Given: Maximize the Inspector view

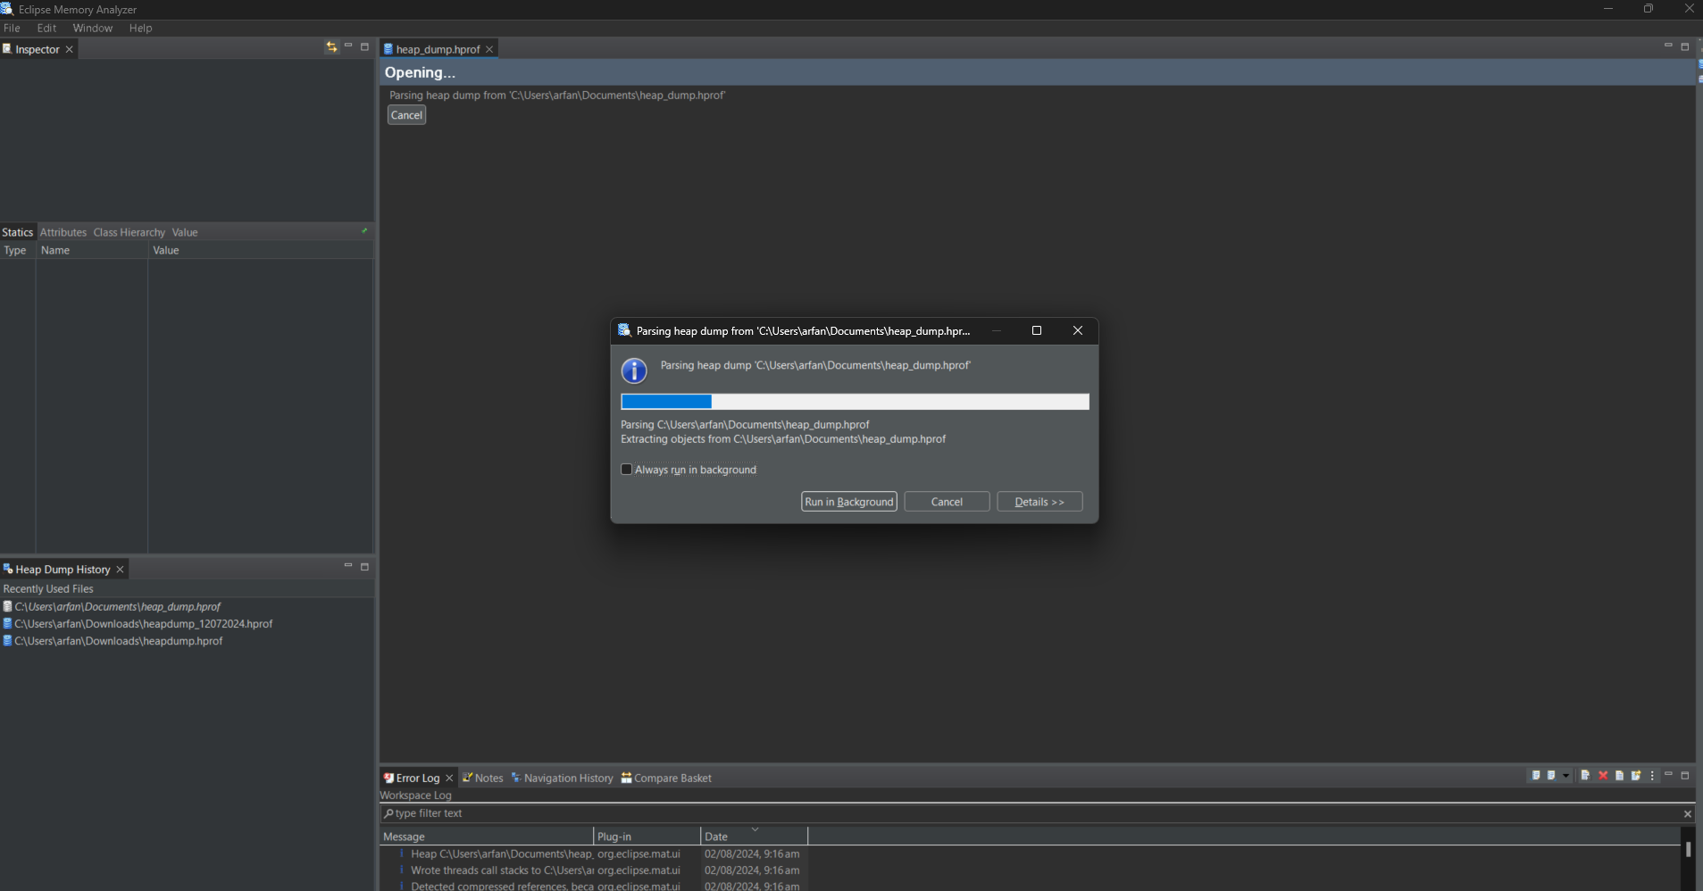Looking at the screenshot, I should click(x=364, y=46).
